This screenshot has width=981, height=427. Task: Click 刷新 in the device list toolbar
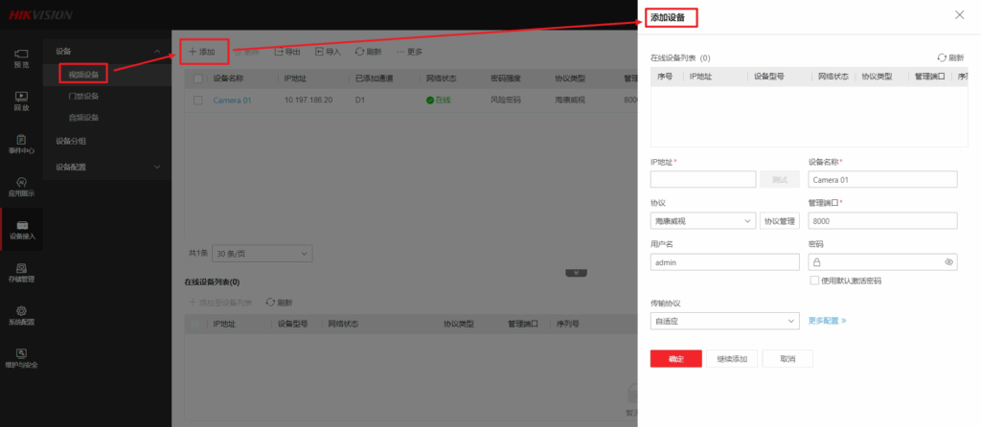point(368,52)
